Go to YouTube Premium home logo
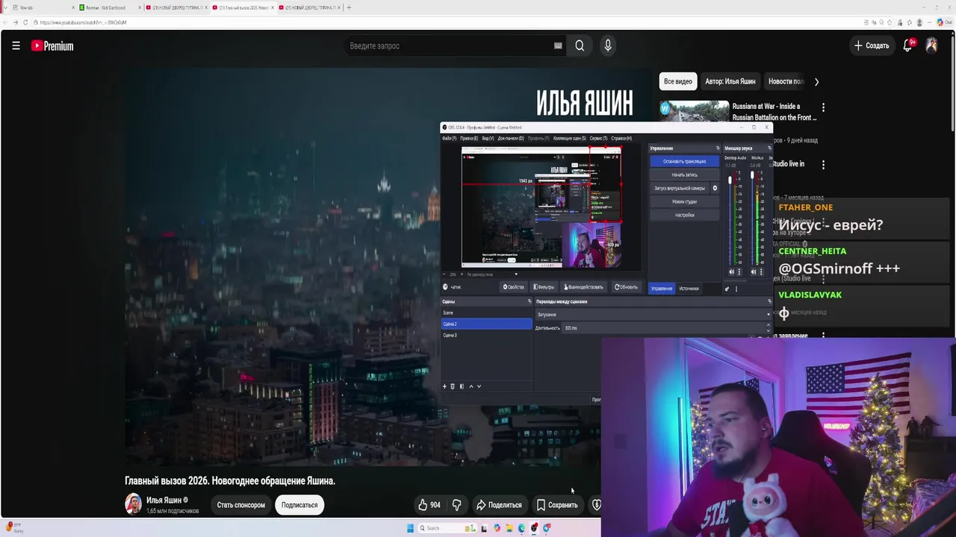The height and width of the screenshot is (537, 956). coord(52,45)
